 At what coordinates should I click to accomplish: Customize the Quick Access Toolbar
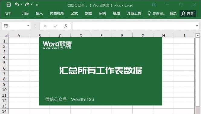point(37,5)
